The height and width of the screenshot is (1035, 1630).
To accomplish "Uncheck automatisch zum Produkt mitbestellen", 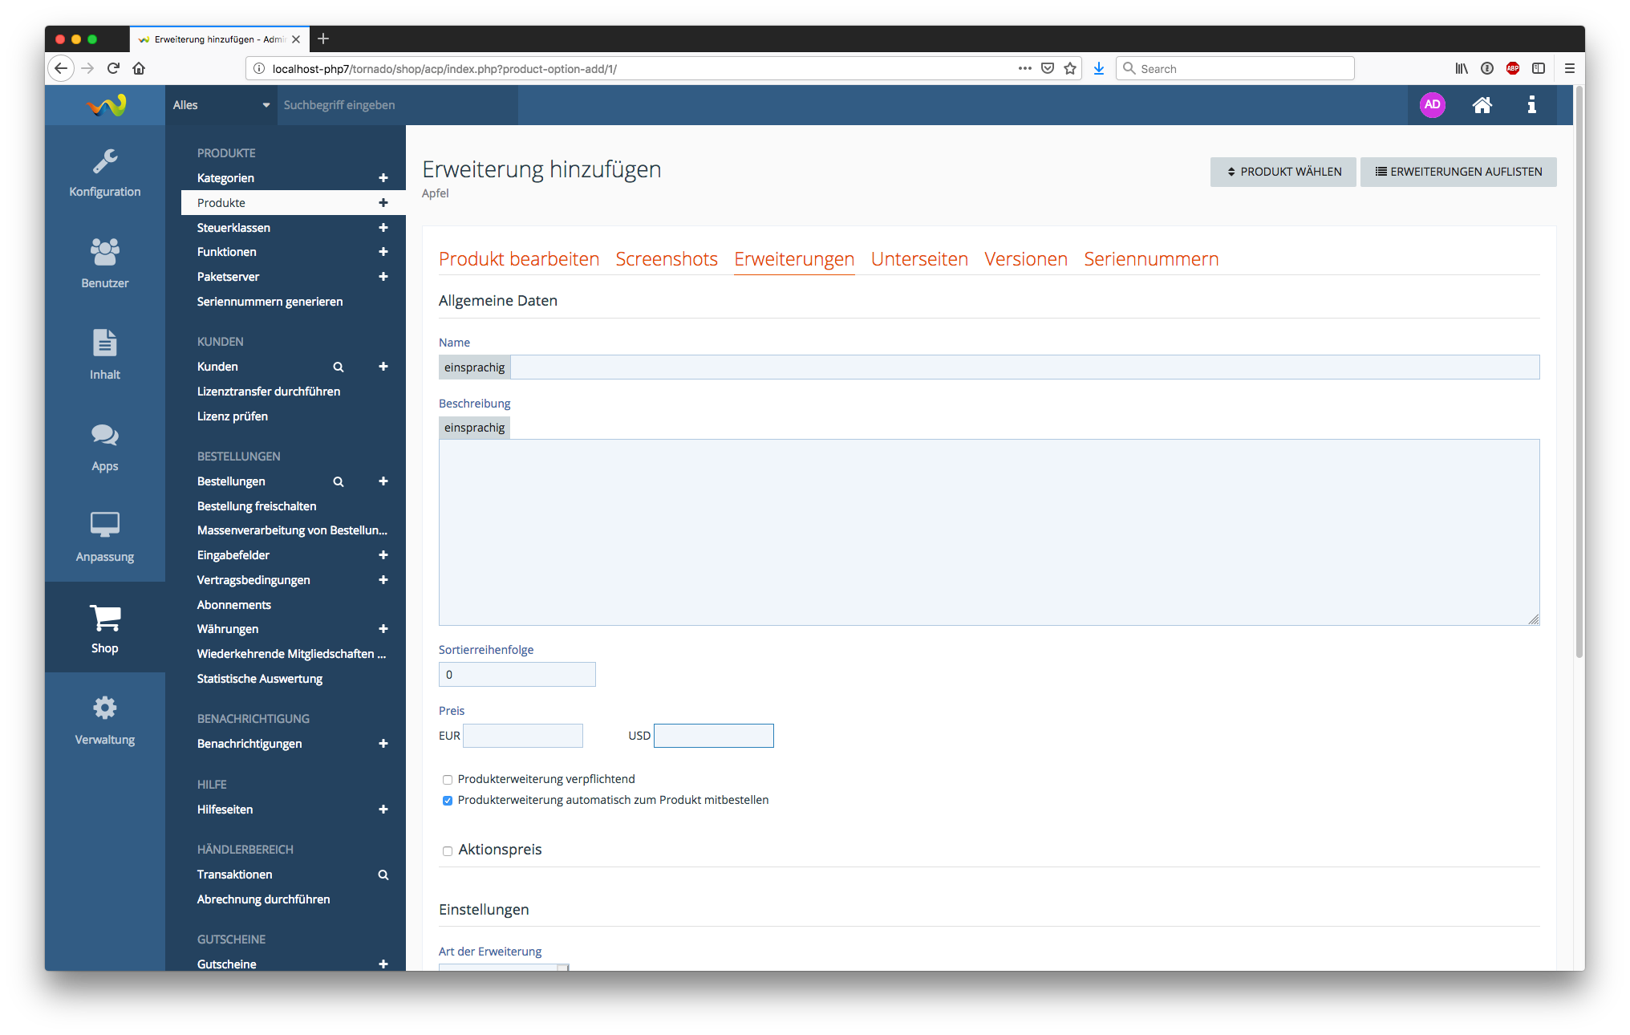I will click(448, 801).
